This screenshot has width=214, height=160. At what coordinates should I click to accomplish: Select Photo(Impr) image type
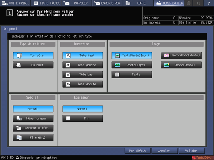pyautogui.click(x=132, y=65)
